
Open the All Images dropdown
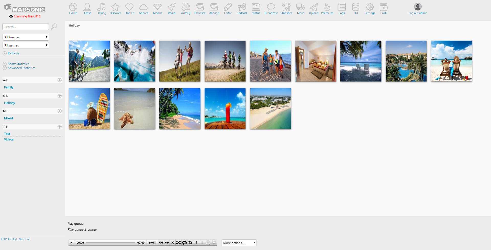click(26, 37)
